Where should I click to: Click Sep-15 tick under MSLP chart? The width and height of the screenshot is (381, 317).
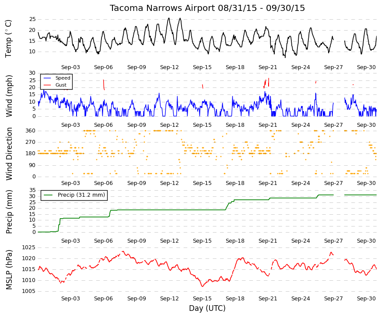click(x=202, y=299)
